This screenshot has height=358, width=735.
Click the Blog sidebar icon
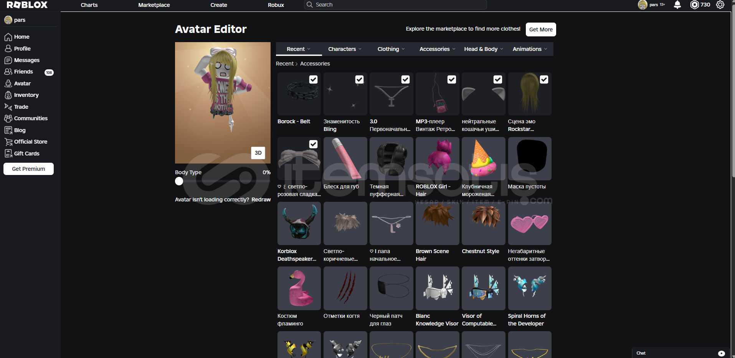8,130
